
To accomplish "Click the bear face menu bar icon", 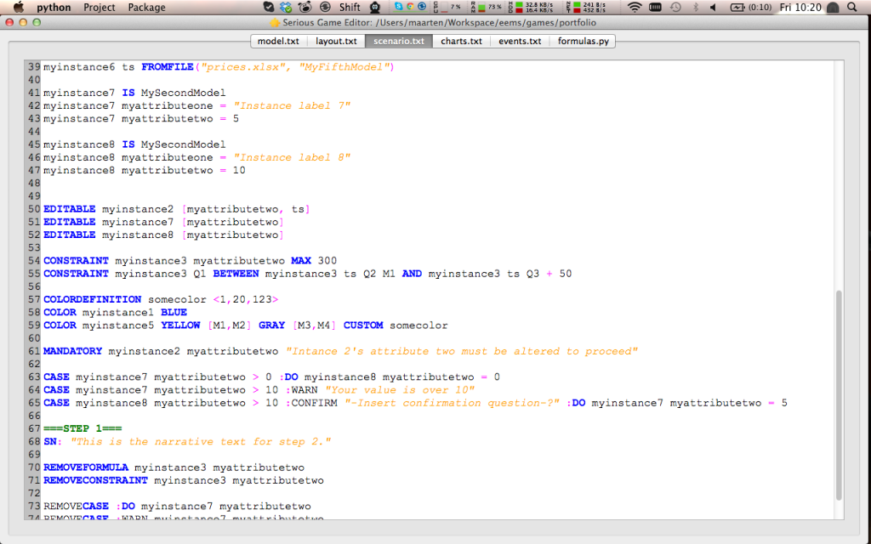I will [305, 7].
